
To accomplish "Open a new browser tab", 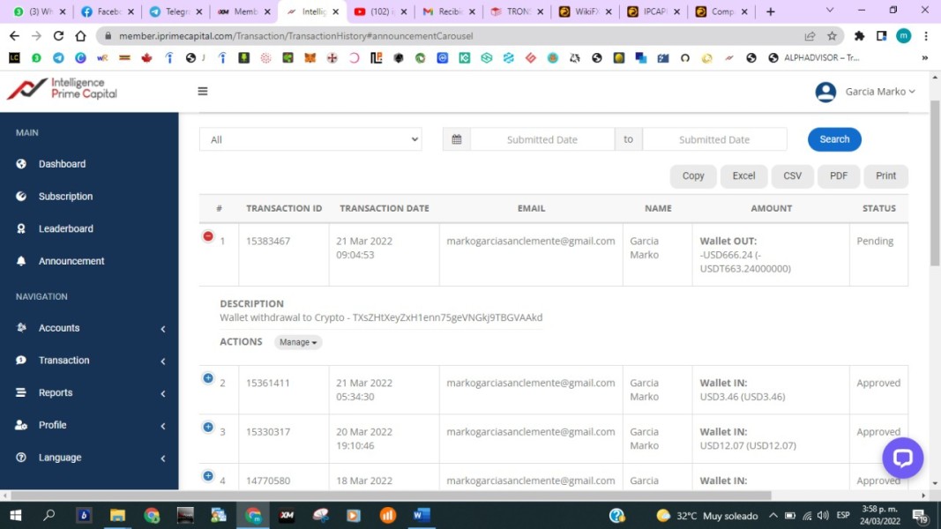I will [x=771, y=11].
